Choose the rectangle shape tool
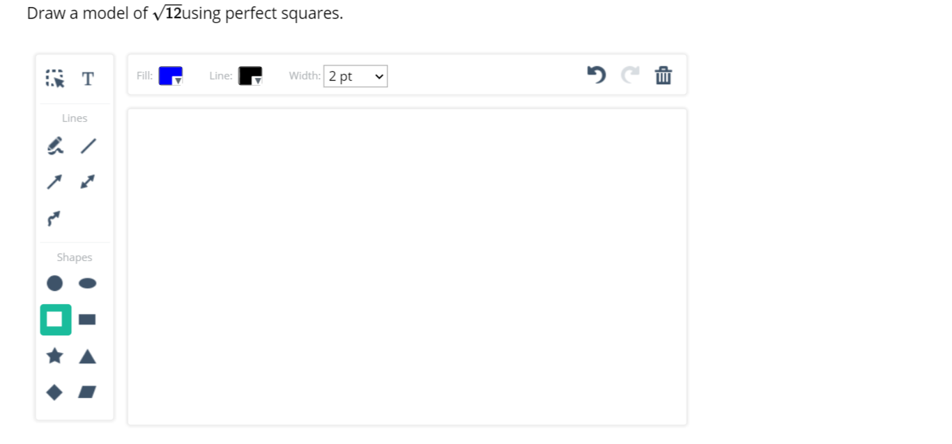This screenshot has height=444, width=952. (87, 319)
